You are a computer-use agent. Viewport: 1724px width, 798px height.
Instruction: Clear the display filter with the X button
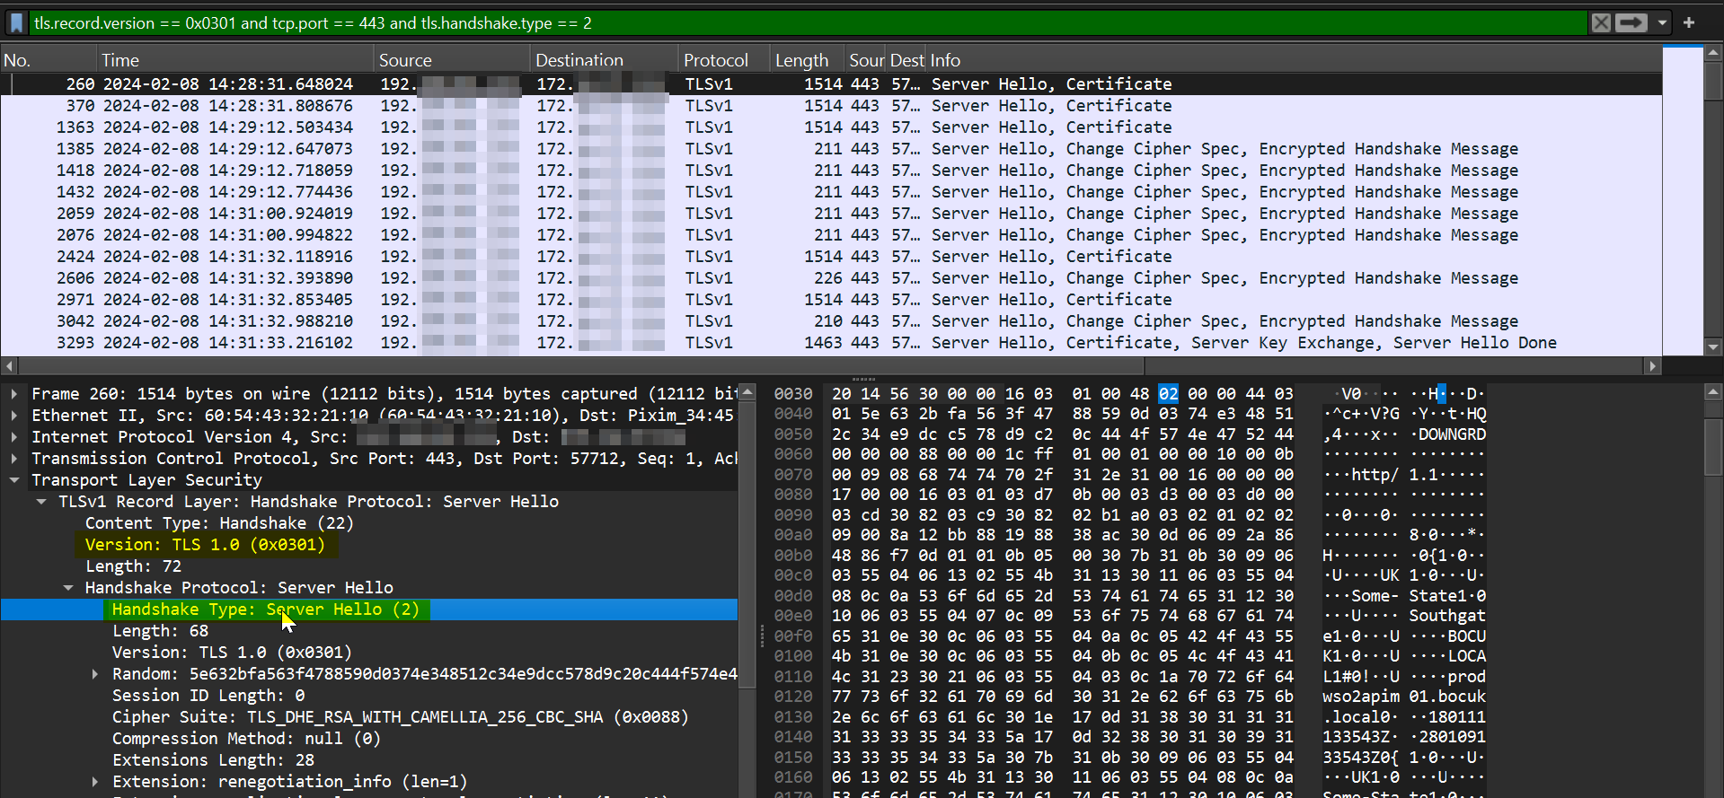click(x=1601, y=22)
